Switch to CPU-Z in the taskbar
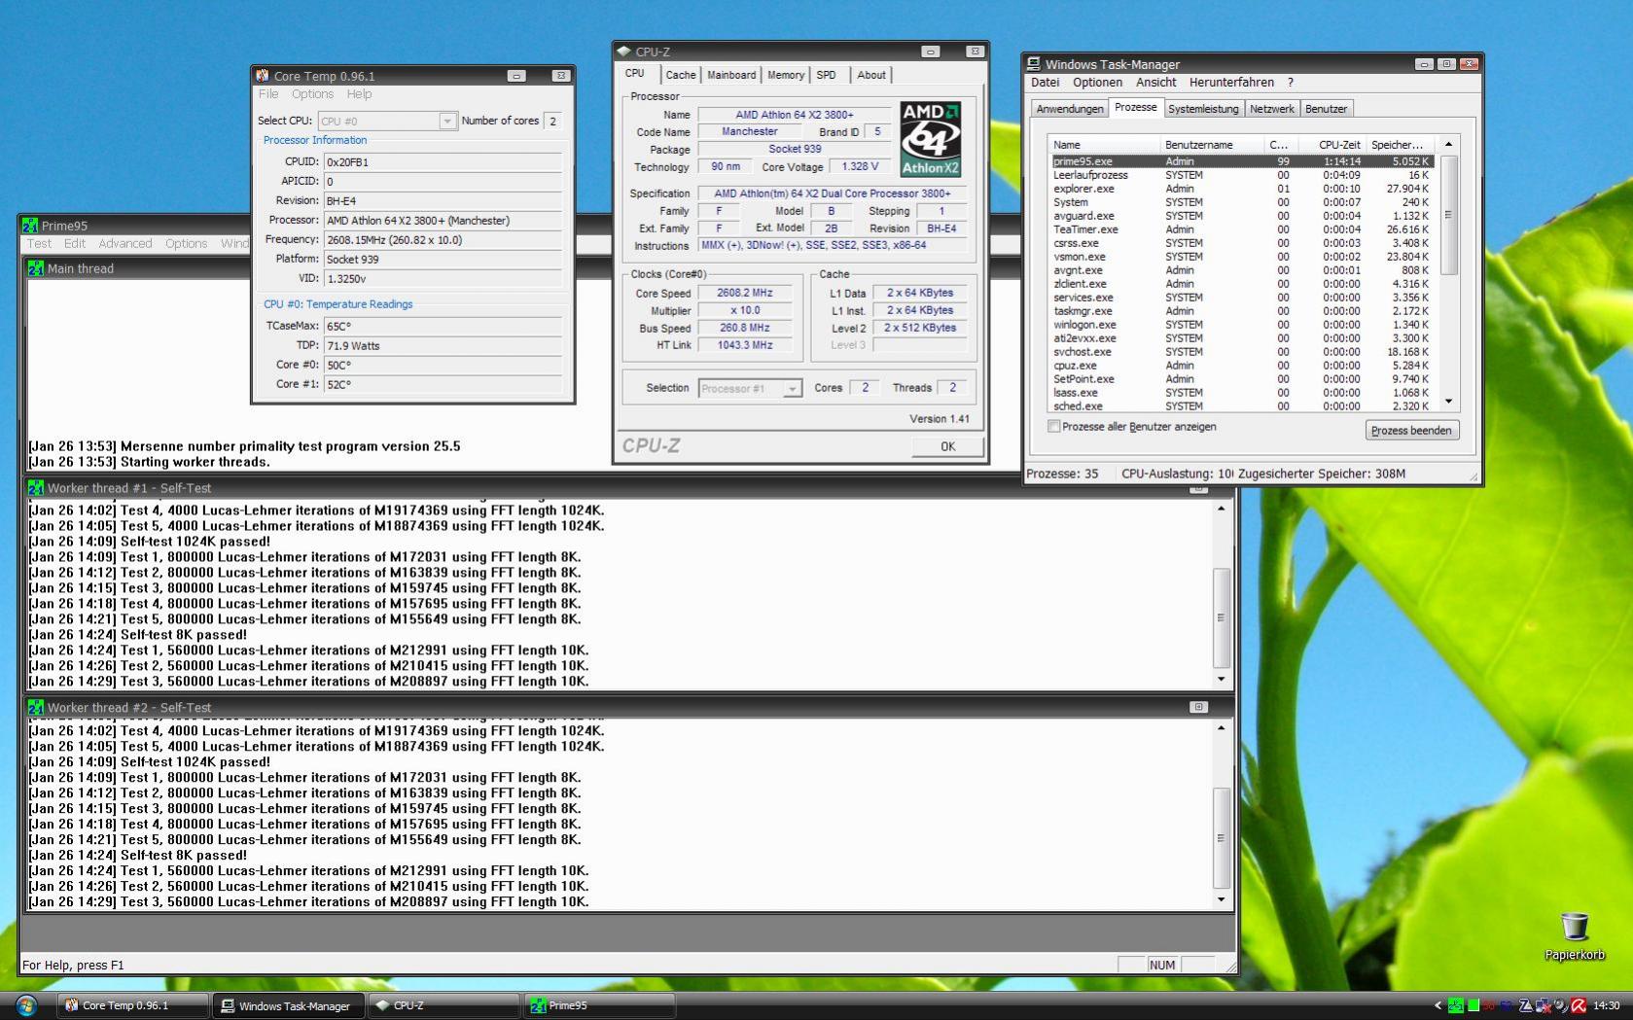The height and width of the screenshot is (1020, 1633). pos(444,1005)
